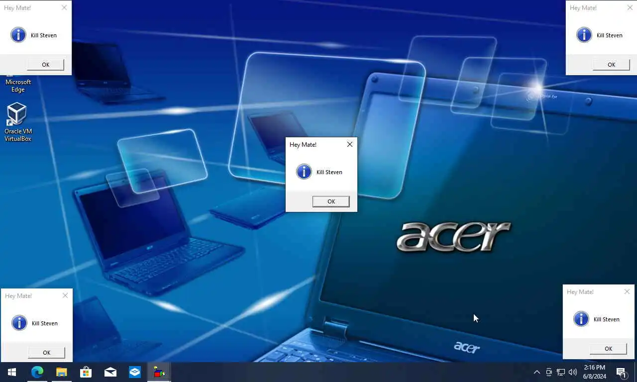
Task: Open the clock showing 2:16 PM
Action: click(x=594, y=372)
